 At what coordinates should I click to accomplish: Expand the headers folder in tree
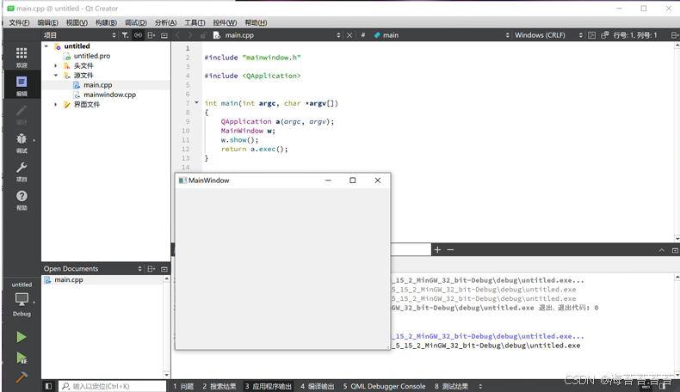coord(56,65)
